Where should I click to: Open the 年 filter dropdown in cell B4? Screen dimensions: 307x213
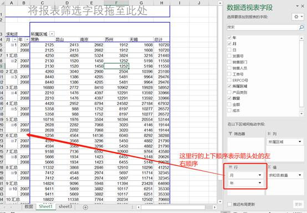coord(27,39)
